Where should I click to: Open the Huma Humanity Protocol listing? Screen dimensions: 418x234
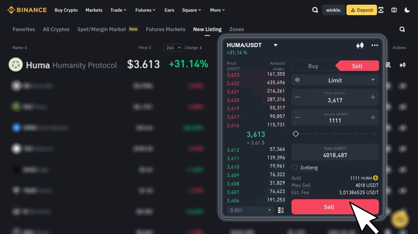pos(71,65)
